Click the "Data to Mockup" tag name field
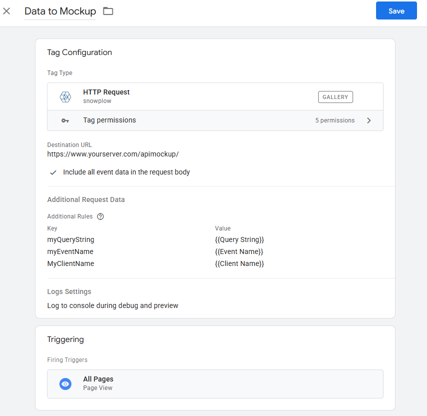427x416 pixels. [x=60, y=11]
